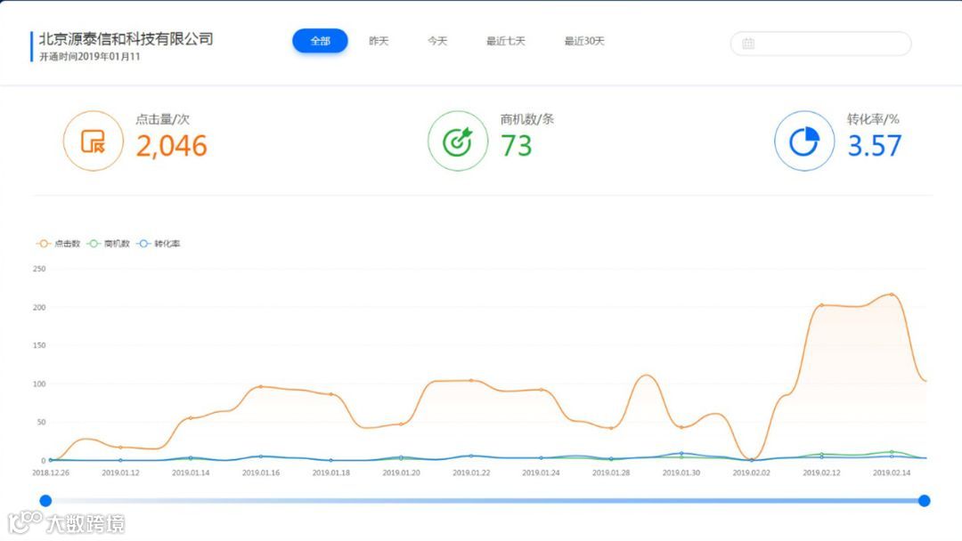Open the date range input field
The width and height of the screenshot is (962, 541).
point(821,44)
